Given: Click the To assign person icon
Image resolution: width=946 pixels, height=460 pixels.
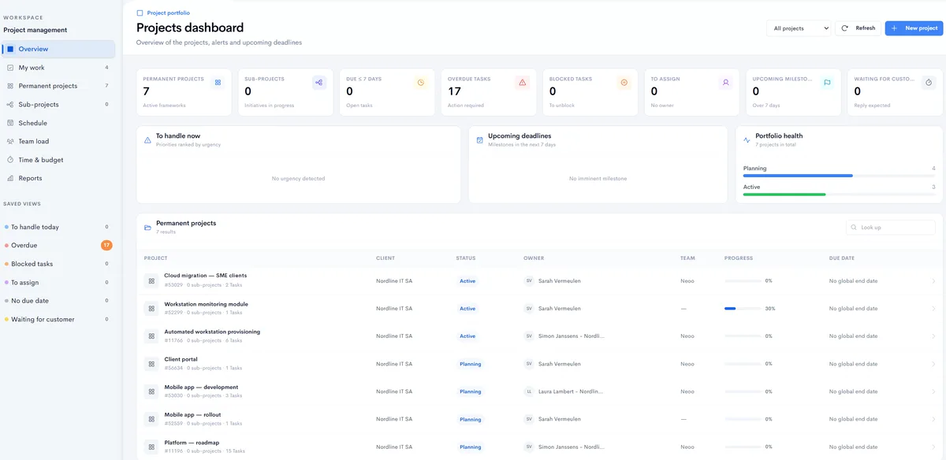Looking at the screenshot, I should 726,82.
